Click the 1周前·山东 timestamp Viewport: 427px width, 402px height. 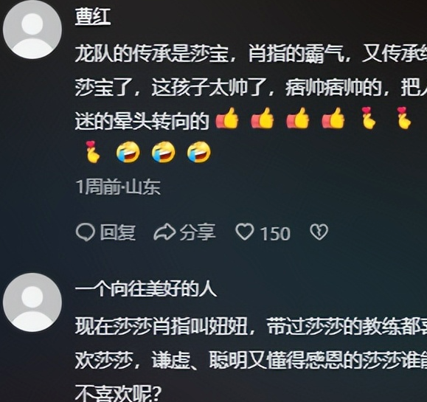[x=118, y=187]
